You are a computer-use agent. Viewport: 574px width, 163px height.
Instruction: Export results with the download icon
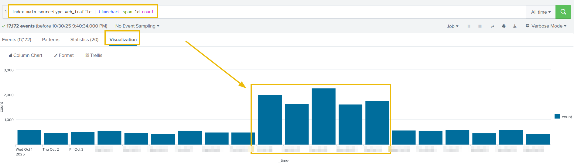pyautogui.click(x=515, y=26)
